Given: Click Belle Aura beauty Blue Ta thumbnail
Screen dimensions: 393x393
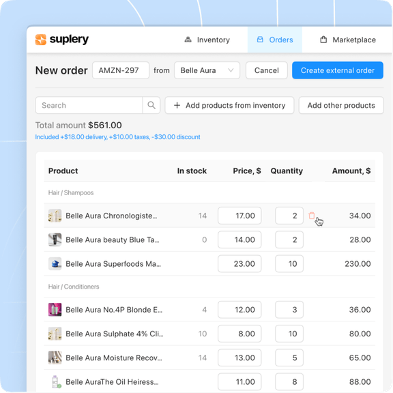Looking at the screenshot, I should [55, 239].
